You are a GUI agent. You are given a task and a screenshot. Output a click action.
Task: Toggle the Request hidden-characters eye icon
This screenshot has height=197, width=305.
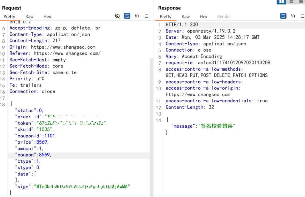(117, 16)
